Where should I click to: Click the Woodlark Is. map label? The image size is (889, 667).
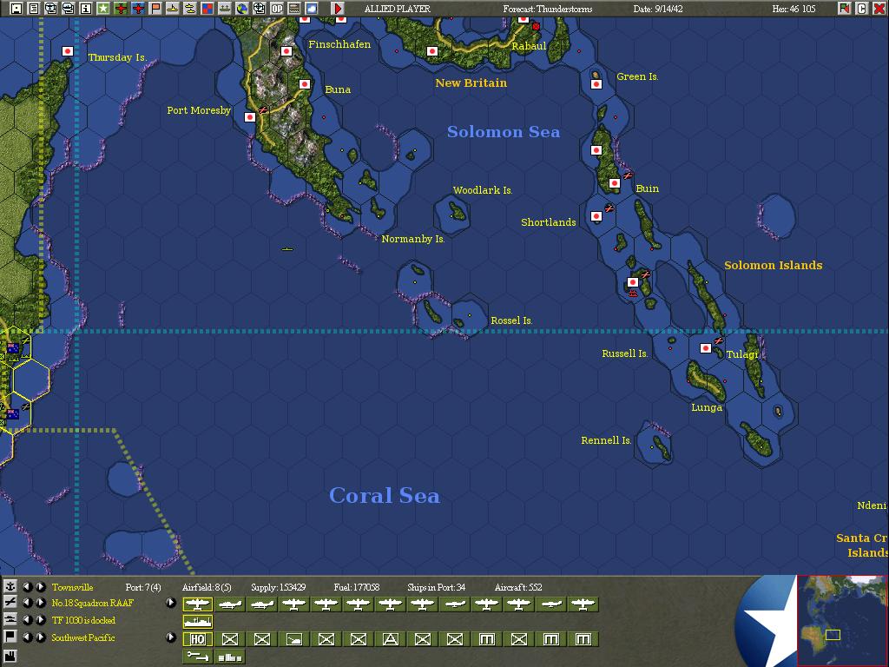483,190
